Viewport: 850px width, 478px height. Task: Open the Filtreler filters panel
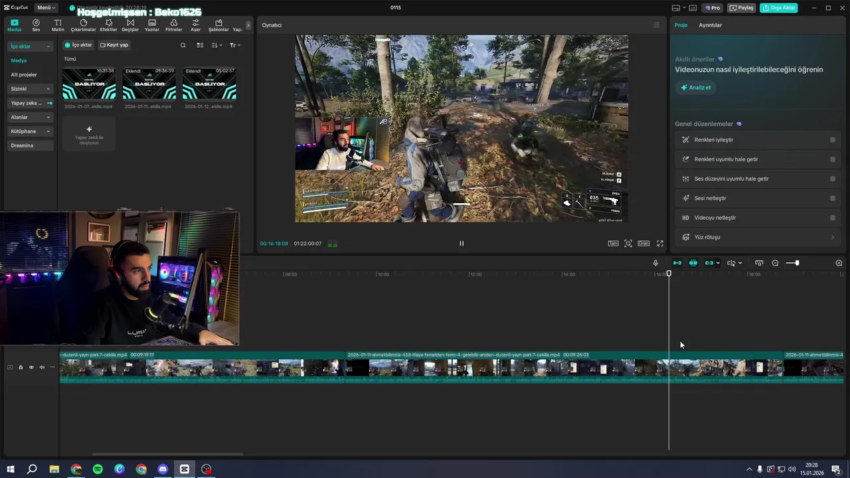[173, 25]
